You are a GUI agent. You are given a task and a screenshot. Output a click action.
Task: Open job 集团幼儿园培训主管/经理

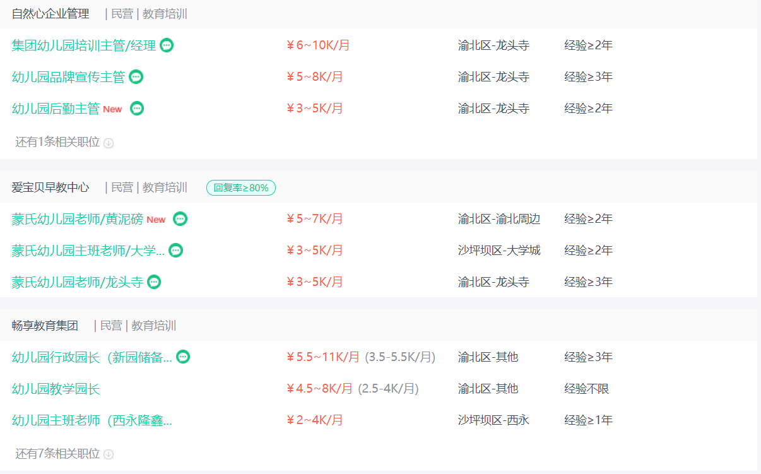click(83, 45)
